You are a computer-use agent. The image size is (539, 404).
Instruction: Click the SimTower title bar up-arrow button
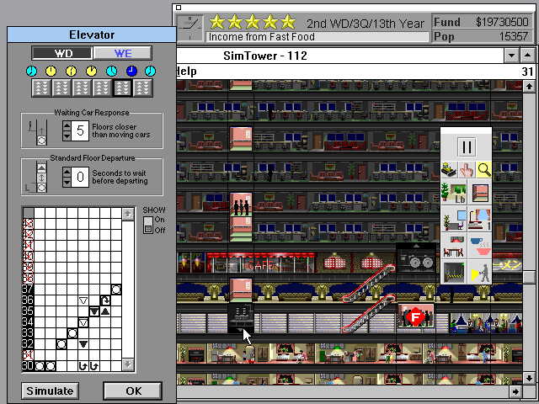(x=528, y=56)
